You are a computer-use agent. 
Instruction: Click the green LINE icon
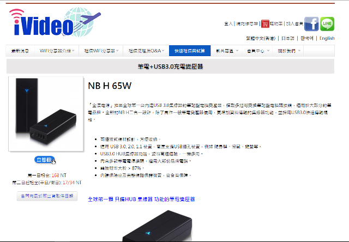coord(327,24)
